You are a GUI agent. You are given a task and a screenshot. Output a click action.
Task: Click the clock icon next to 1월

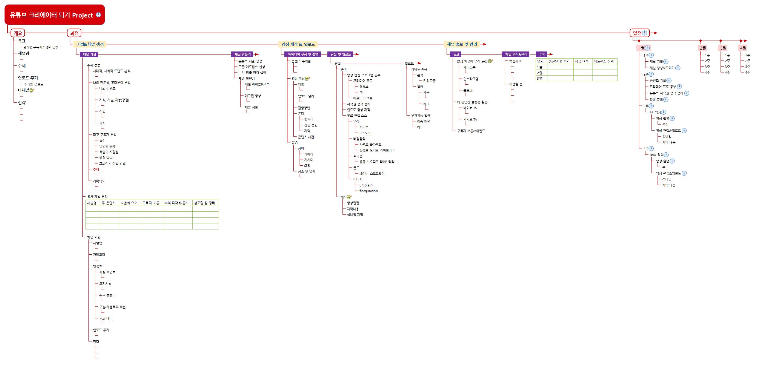tap(647, 48)
